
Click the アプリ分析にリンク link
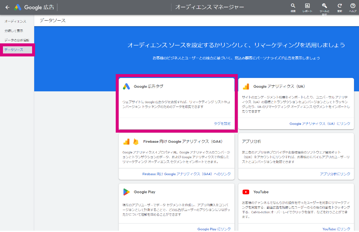point(335,174)
